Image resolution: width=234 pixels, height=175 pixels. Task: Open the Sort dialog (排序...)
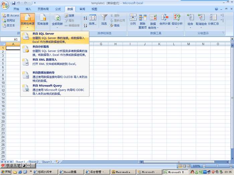(x=93, y=20)
